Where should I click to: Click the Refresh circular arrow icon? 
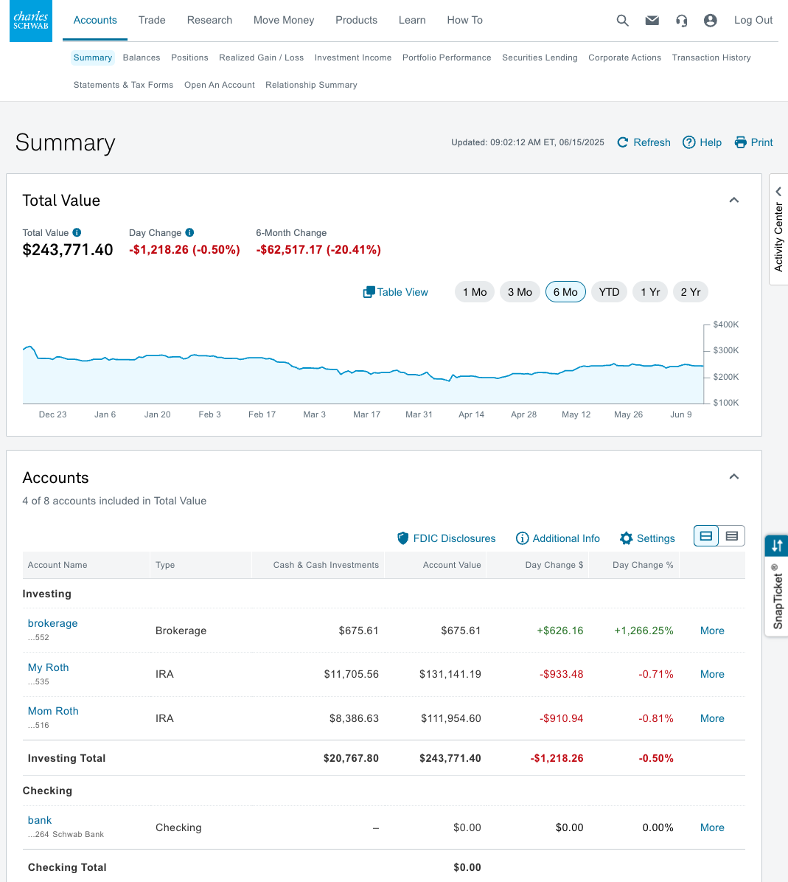[623, 142]
